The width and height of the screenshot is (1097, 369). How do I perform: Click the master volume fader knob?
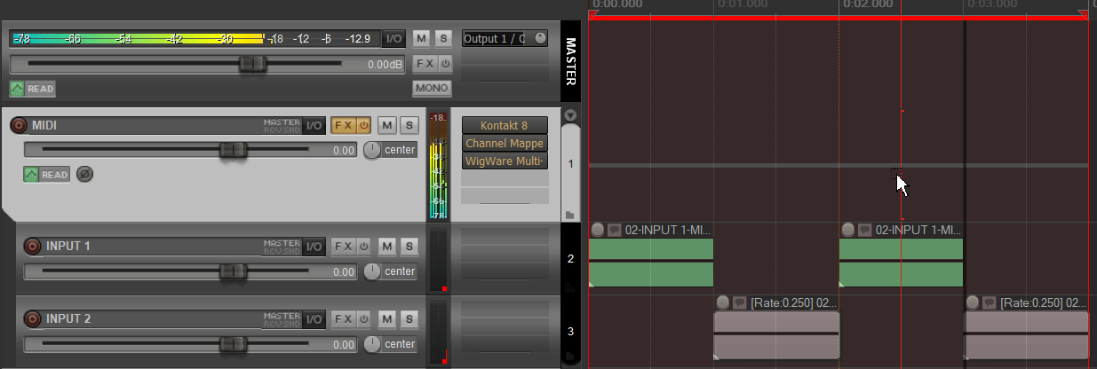[x=253, y=64]
